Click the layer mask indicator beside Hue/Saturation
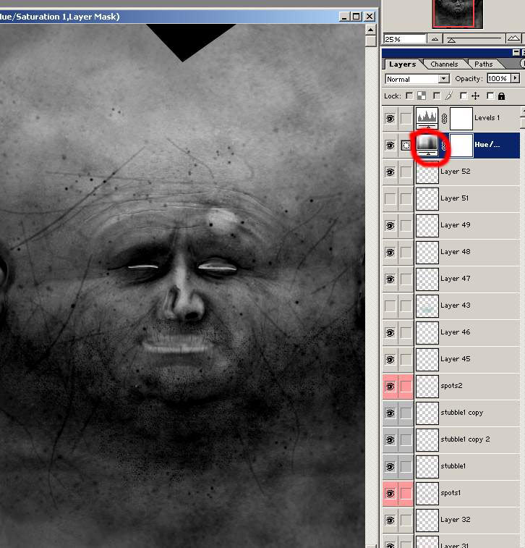 click(406, 145)
